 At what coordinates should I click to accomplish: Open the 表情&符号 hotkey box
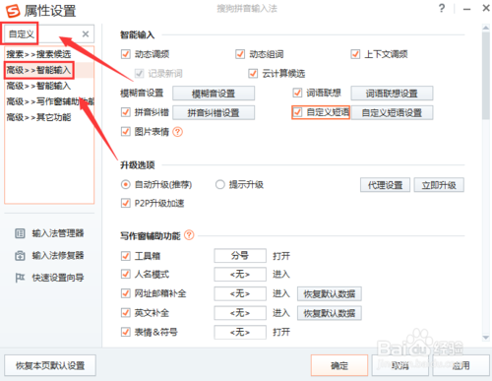(240, 332)
